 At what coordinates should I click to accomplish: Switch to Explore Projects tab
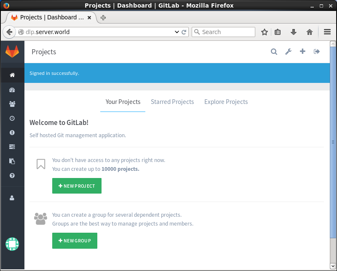point(226,102)
